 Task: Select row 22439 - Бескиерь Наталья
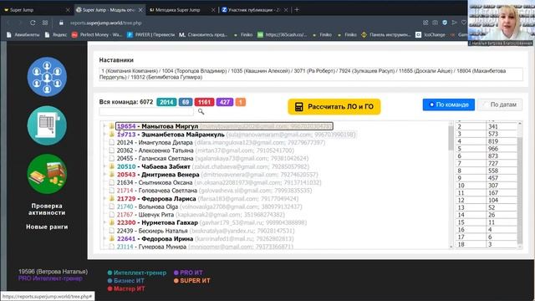[206, 231]
